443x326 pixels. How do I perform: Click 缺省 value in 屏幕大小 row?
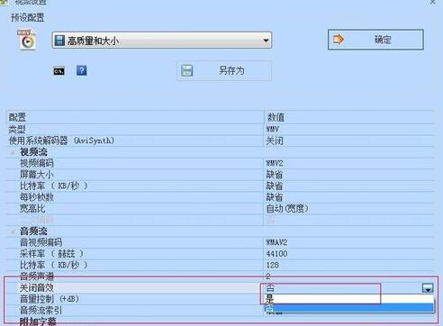pos(275,175)
